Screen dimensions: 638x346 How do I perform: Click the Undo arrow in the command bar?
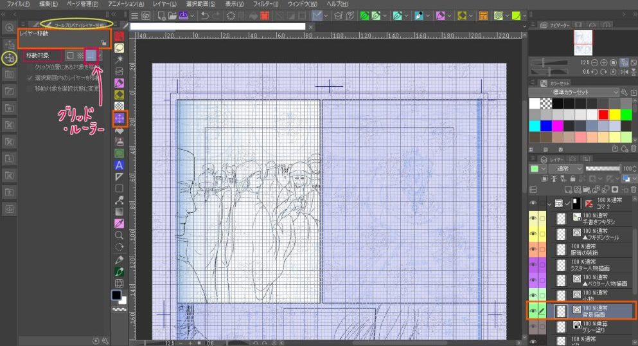(204, 15)
